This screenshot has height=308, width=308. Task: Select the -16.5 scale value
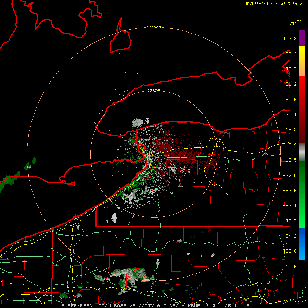(290, 160)
